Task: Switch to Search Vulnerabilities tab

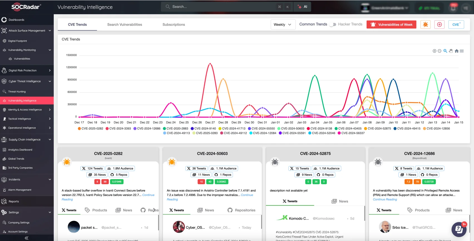Action: 125,24
